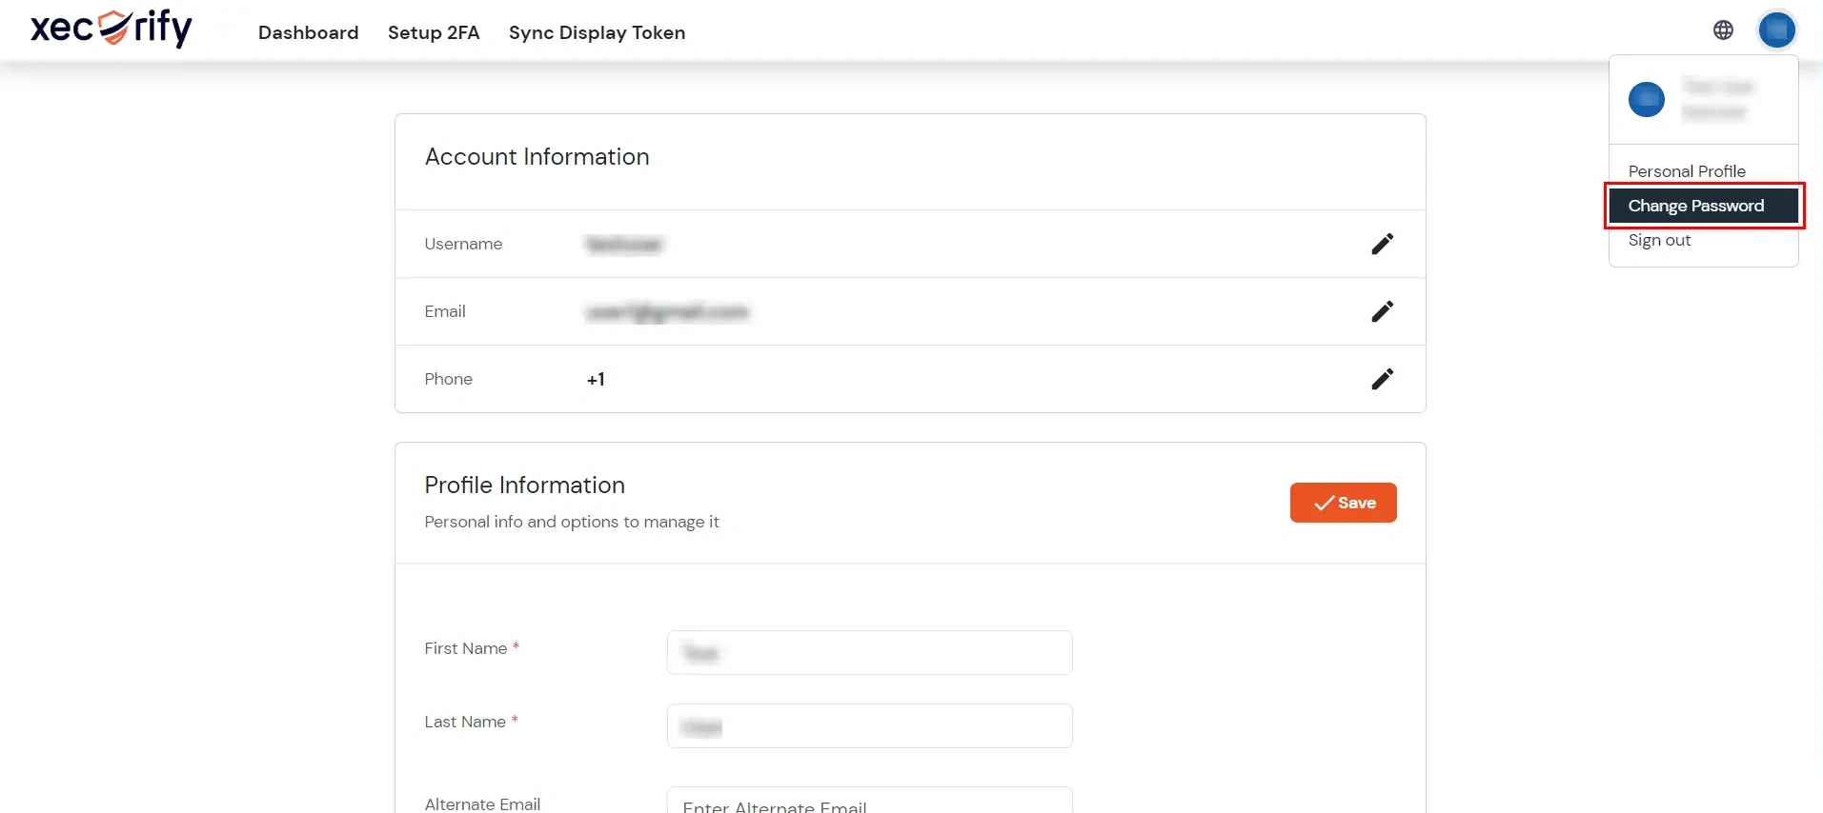Screen dimensions: 1823x813
Task: Click the Alternate Email field
Action: pyautogui.click(x=870, y=801)
